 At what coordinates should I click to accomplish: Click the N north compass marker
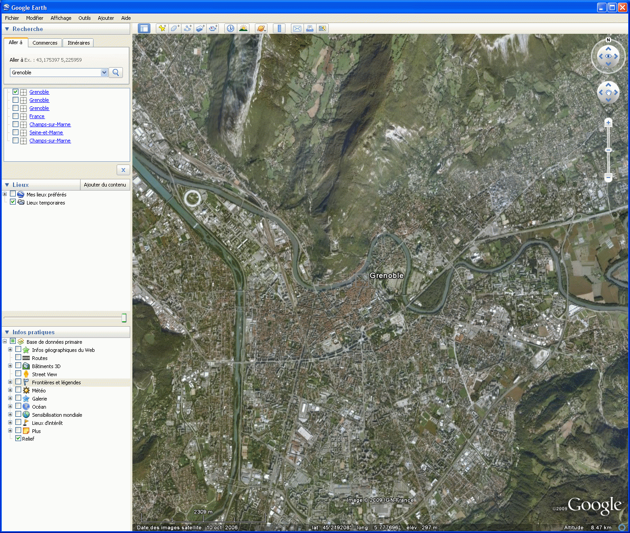(x=608, y=40)
